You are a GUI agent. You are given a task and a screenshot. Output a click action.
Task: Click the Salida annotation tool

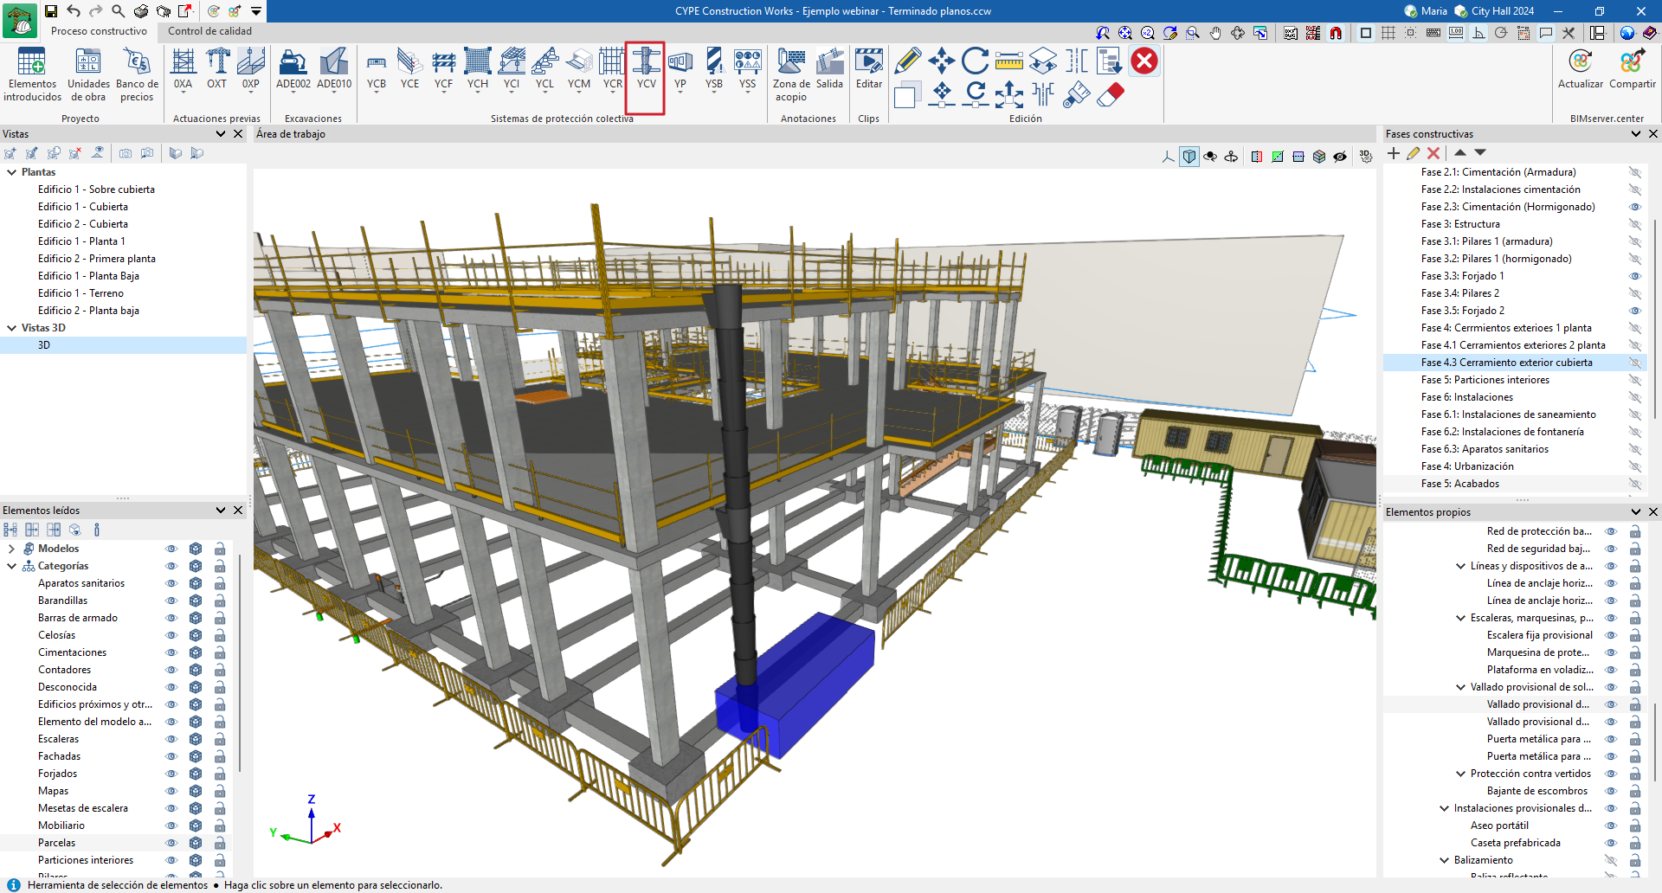[829, 69]
